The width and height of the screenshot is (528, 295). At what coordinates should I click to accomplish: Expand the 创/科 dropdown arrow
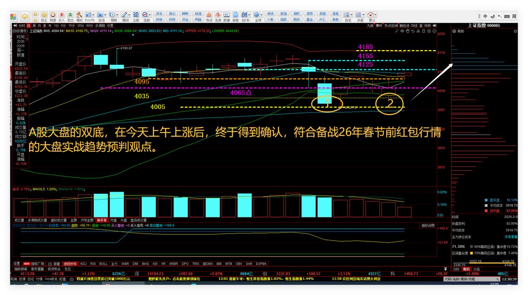coord(249,14)
